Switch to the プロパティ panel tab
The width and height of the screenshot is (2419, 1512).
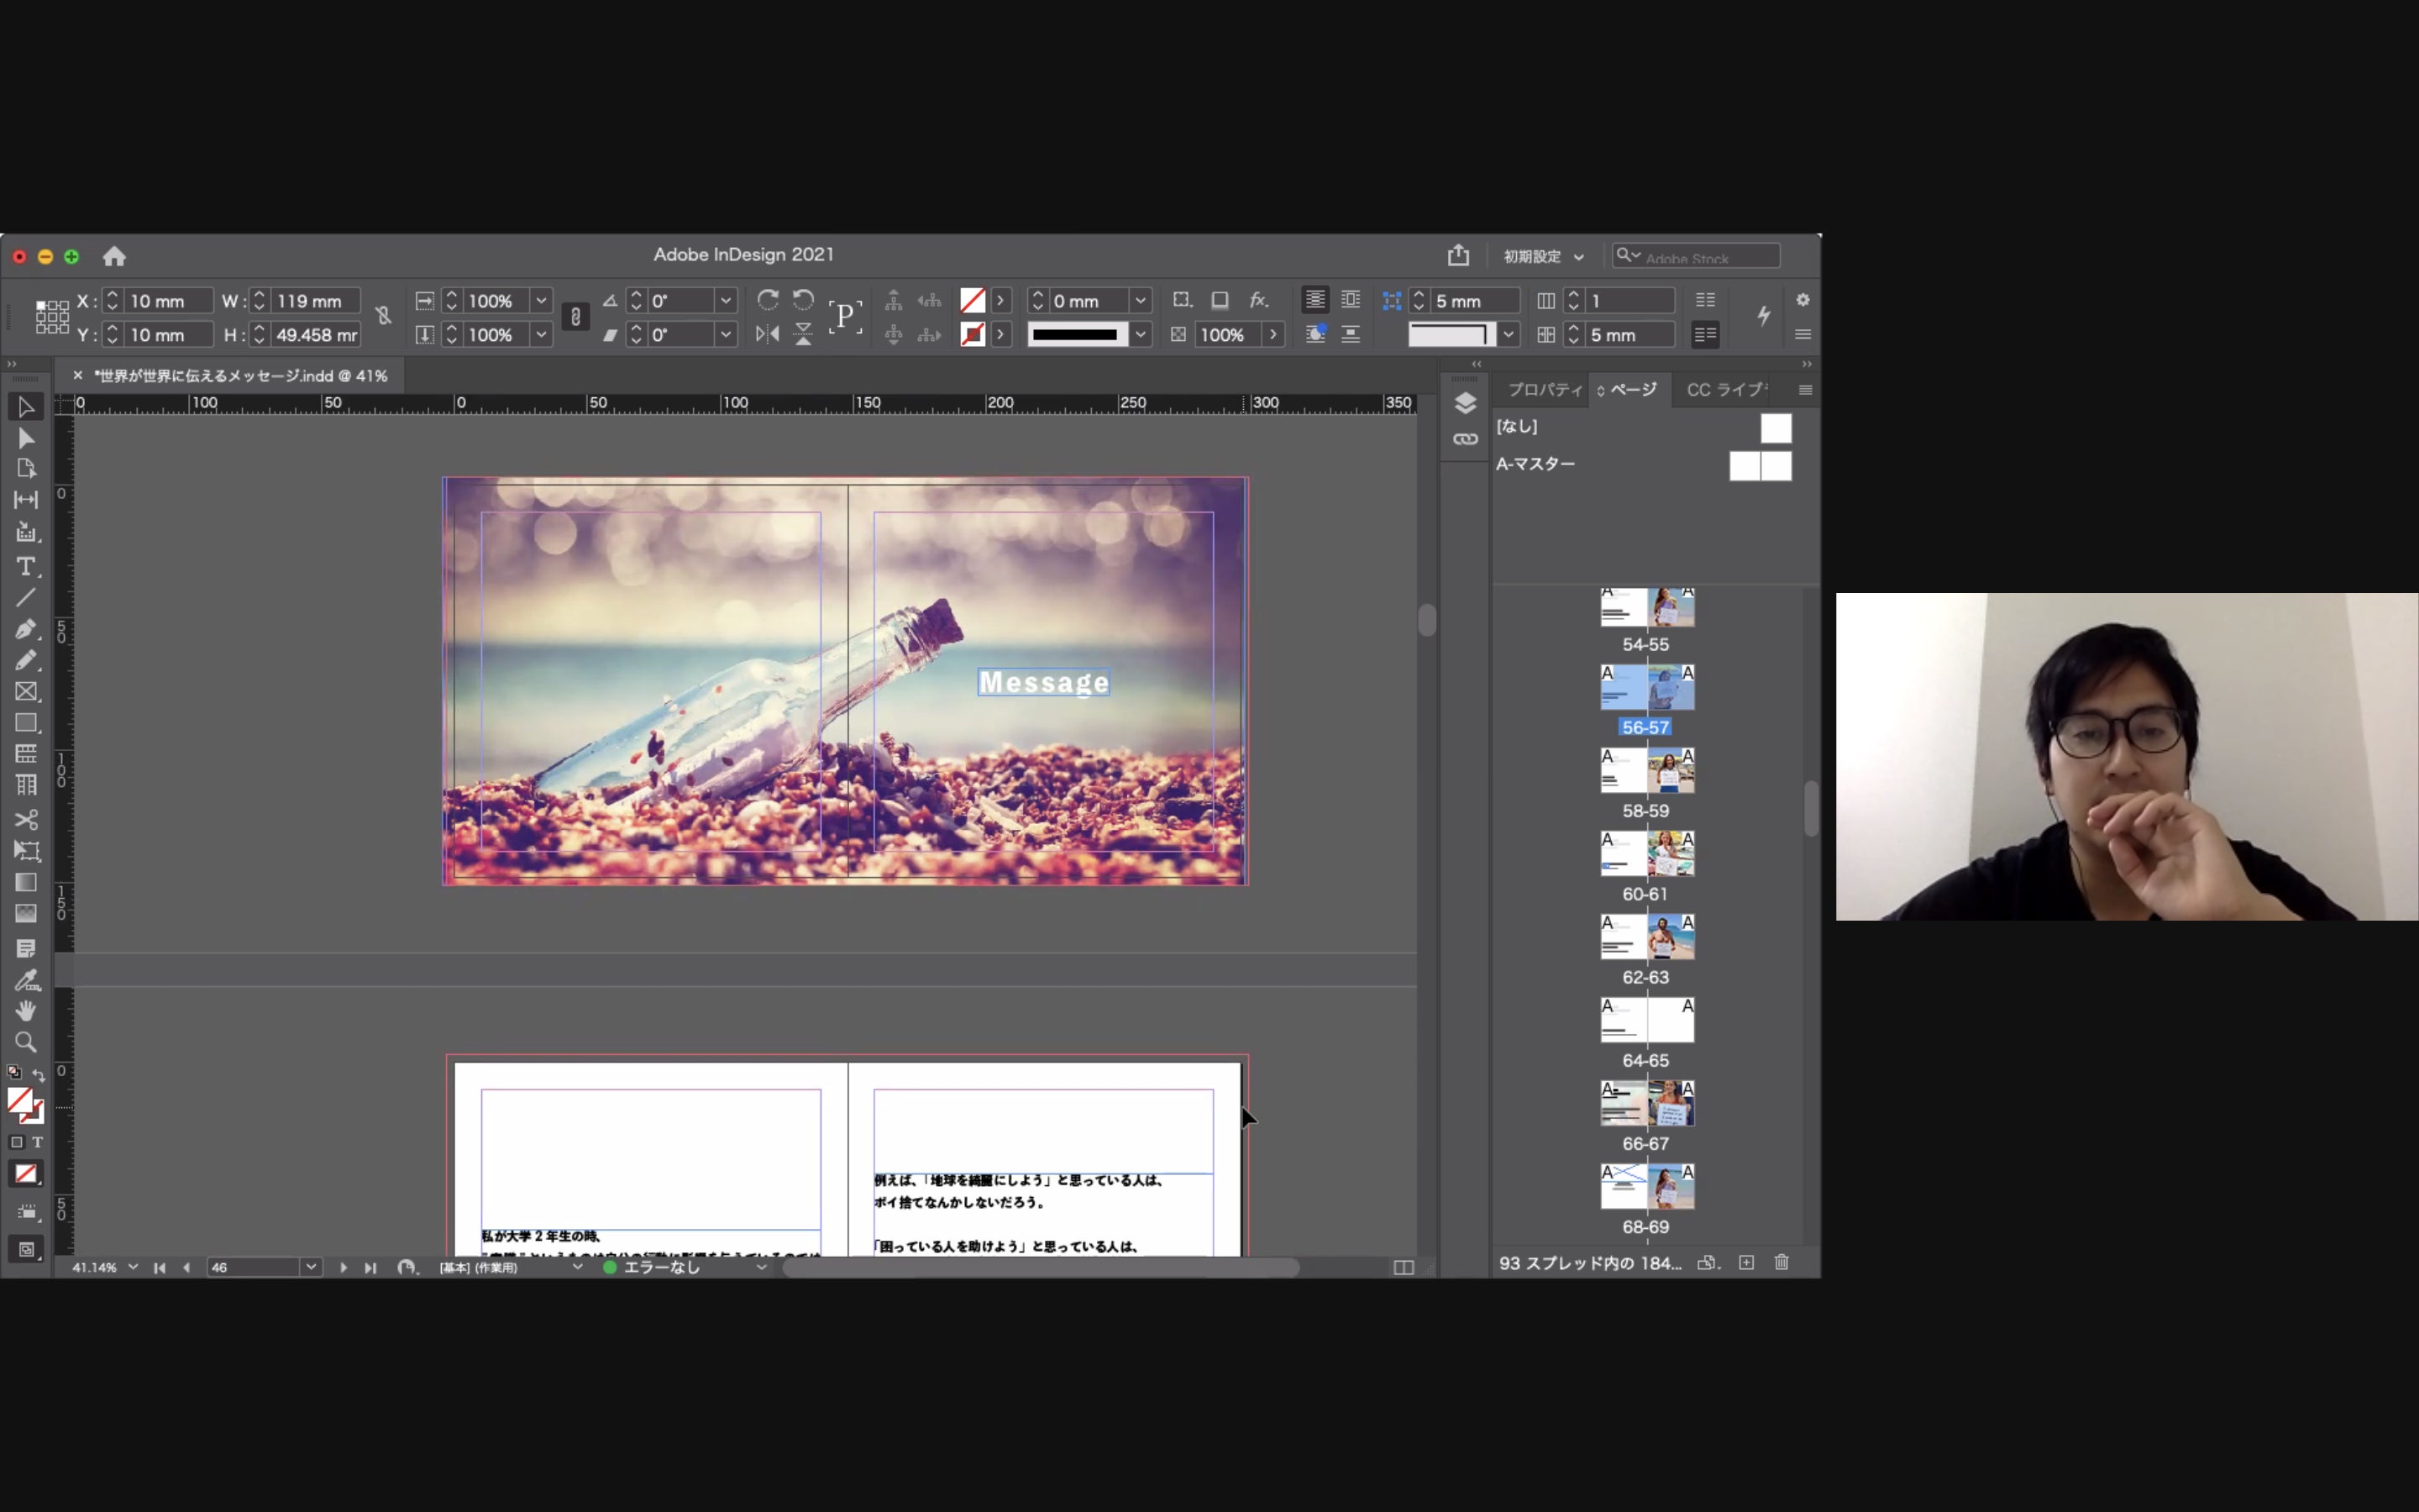1545,390
